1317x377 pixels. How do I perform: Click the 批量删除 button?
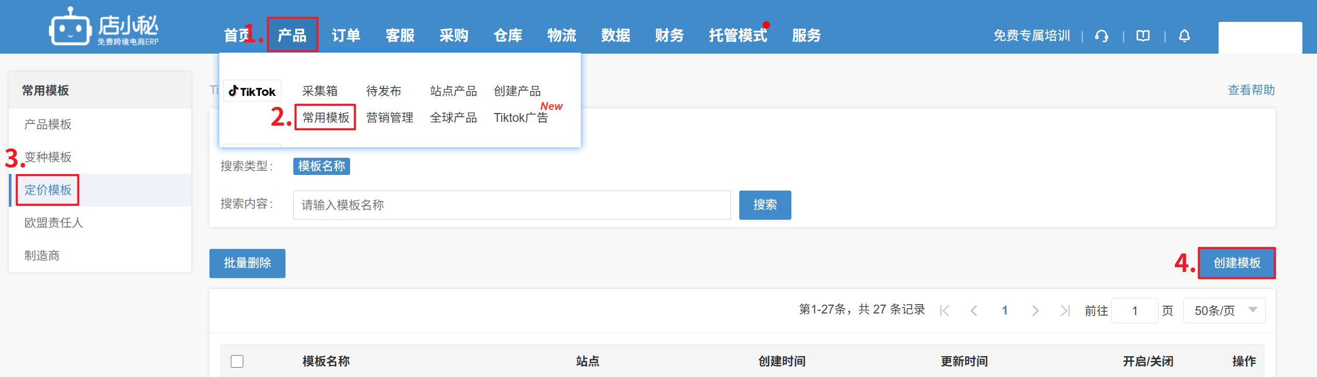[247, 263]
